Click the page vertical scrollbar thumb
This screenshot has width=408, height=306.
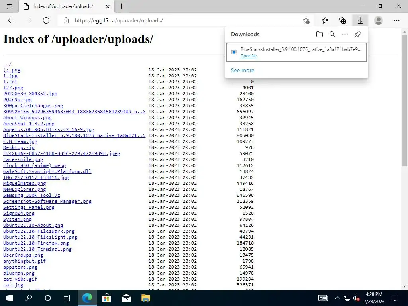404,100
